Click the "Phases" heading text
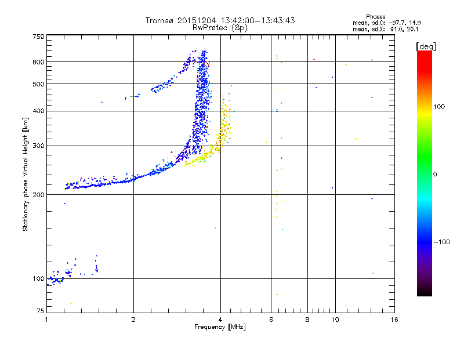The width and height of the screenshot is (464, 348). pos(375,17)
